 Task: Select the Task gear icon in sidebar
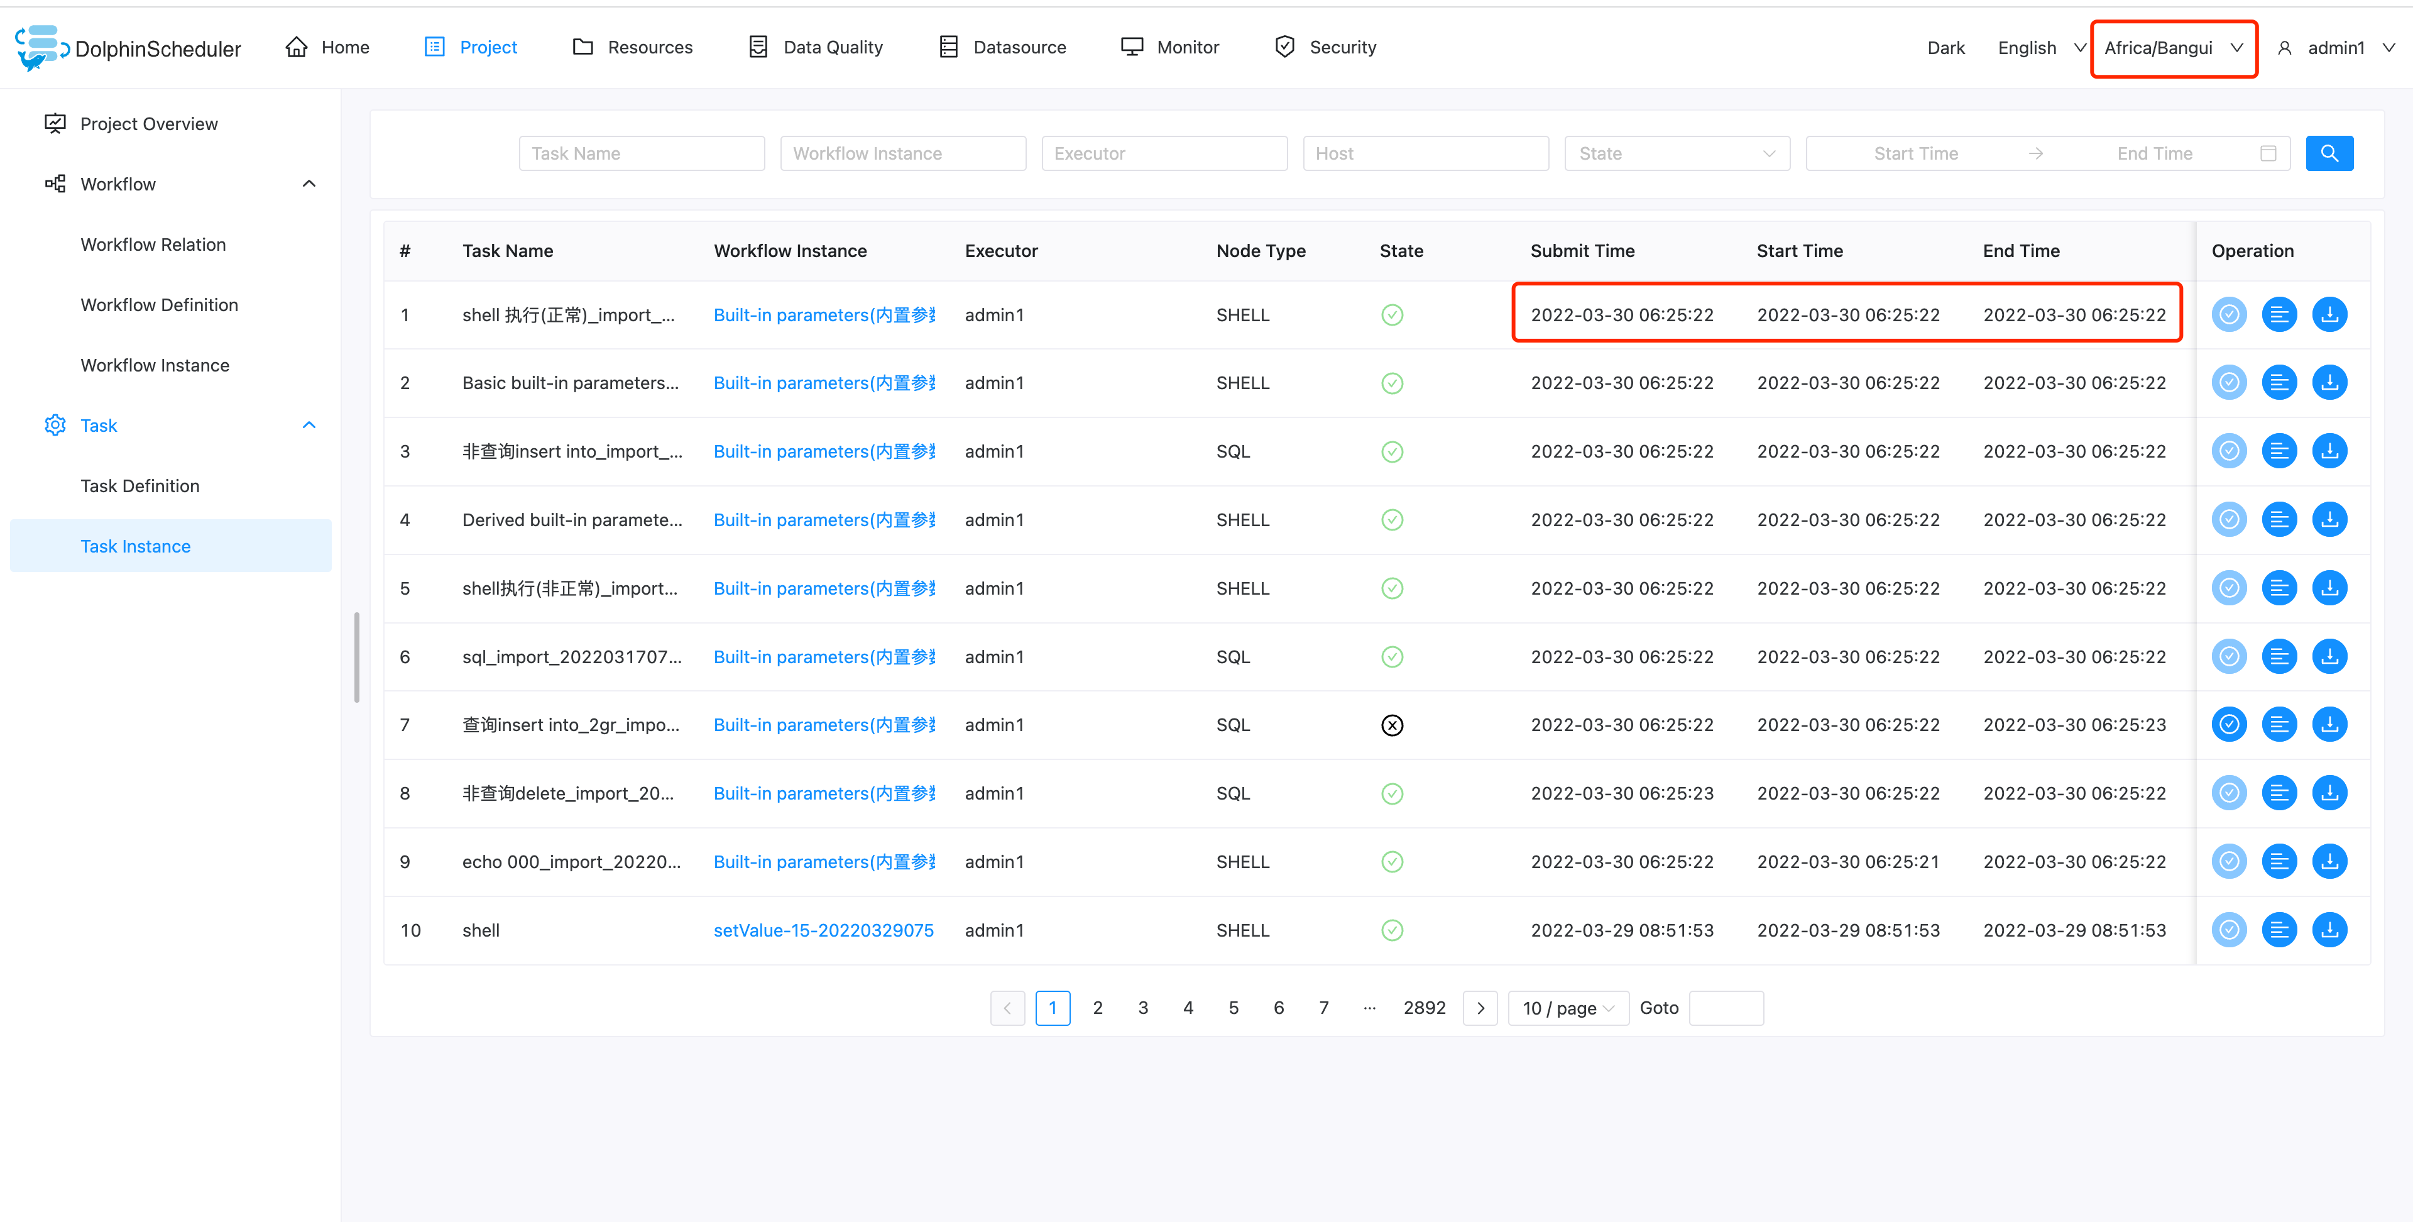point(54,424)
